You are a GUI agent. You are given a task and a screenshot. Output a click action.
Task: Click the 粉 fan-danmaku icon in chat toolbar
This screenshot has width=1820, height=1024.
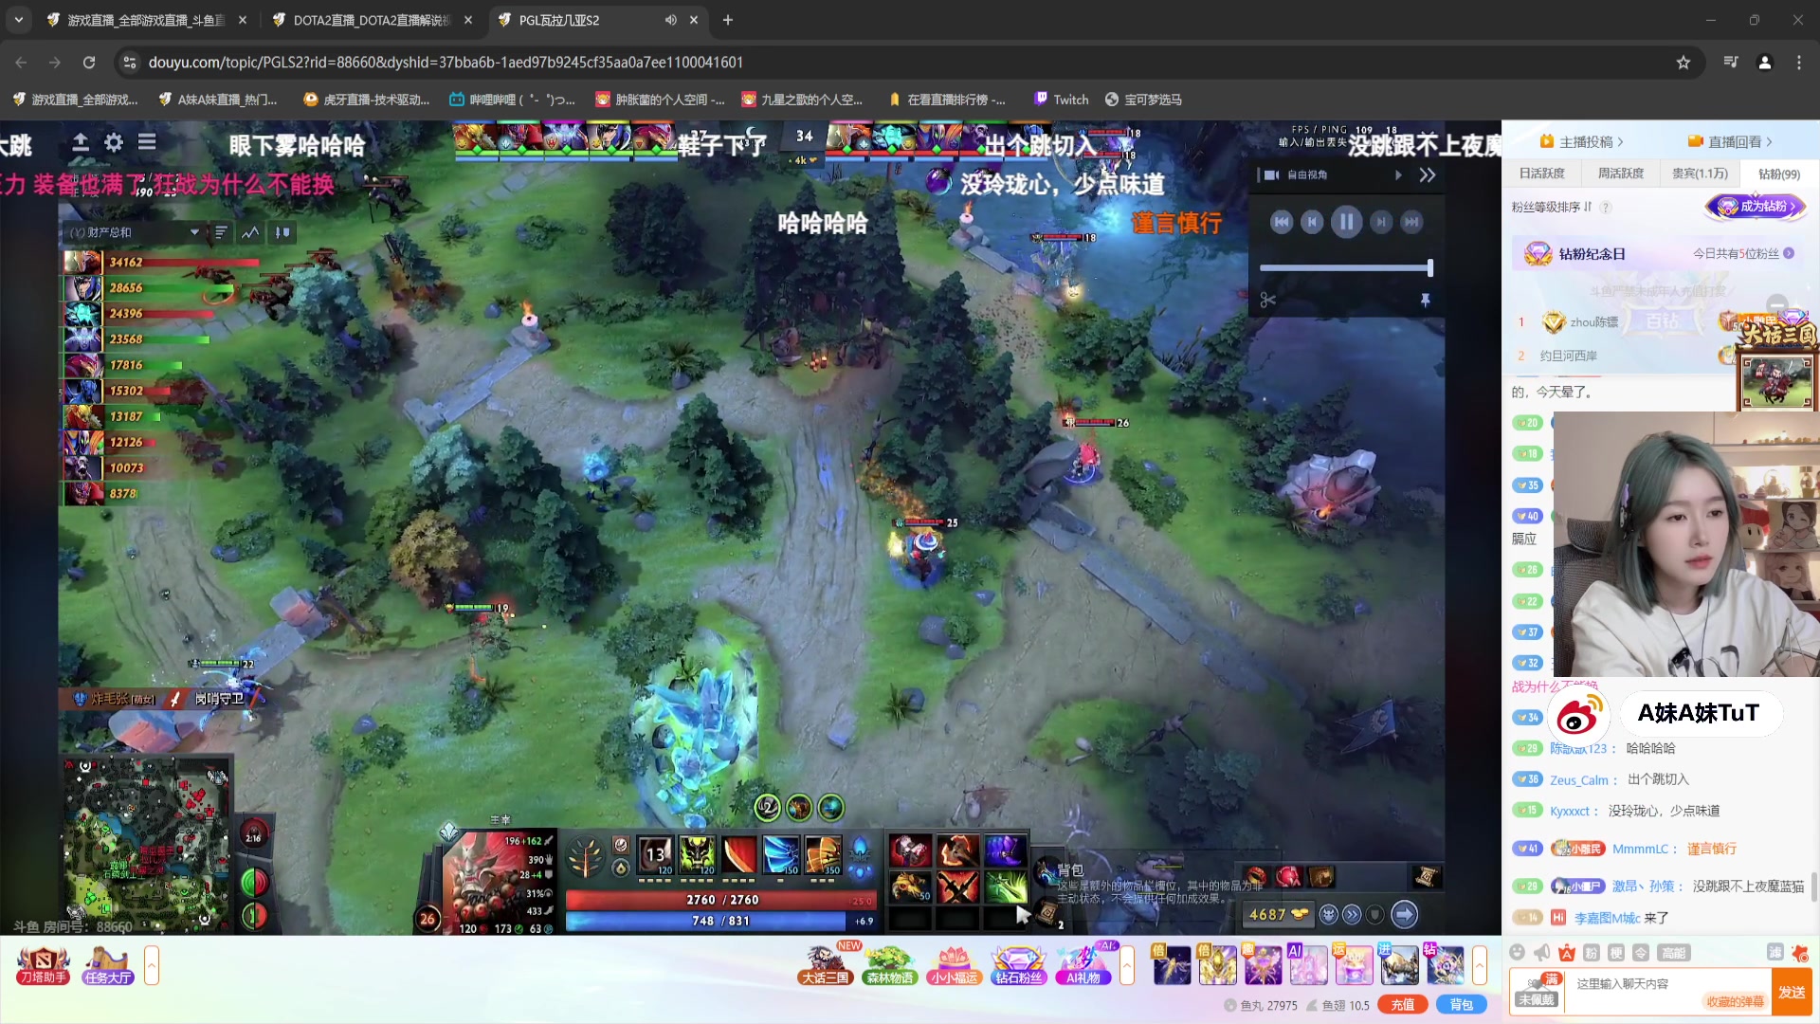(x=1592, y=953)
